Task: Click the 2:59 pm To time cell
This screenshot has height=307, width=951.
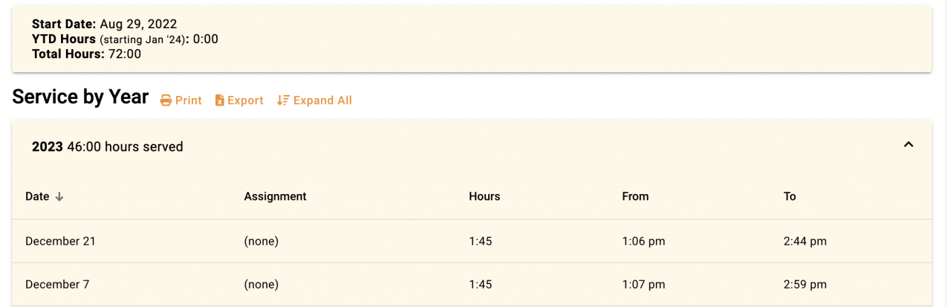Action: [805, 284]
